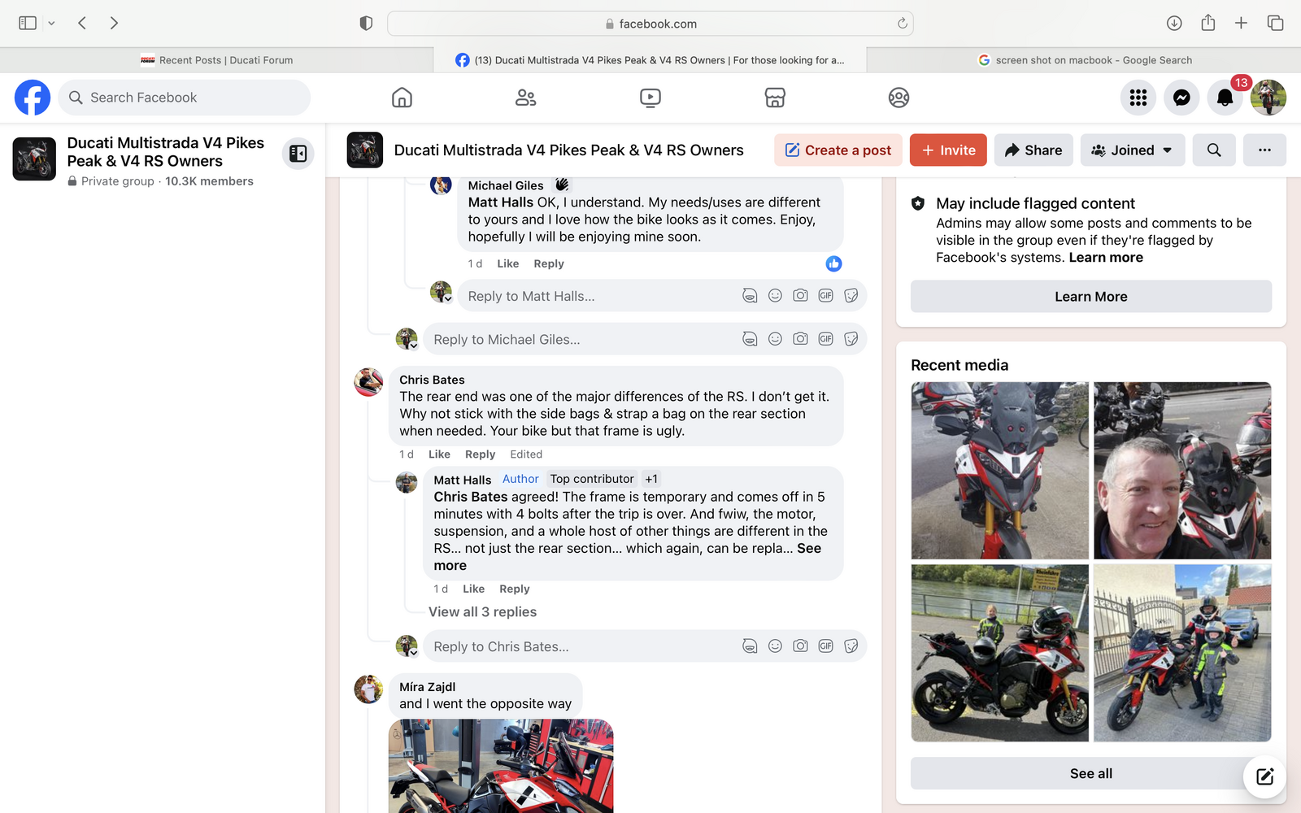This screenshot has height=813, width=1301.
Task: Open Safari privacy report shield
Action: pyautogui.click(x=366, y=24)
